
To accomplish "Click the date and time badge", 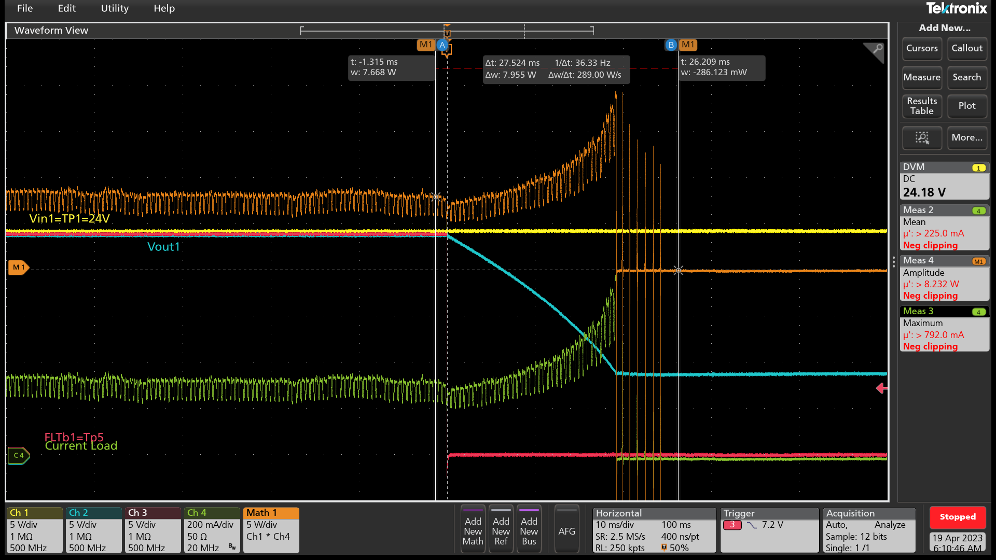I will tap(958, 542).
